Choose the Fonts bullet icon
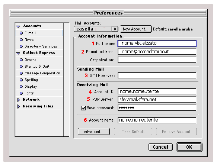Screen dimensions: 217x165 tap(21, 93)
